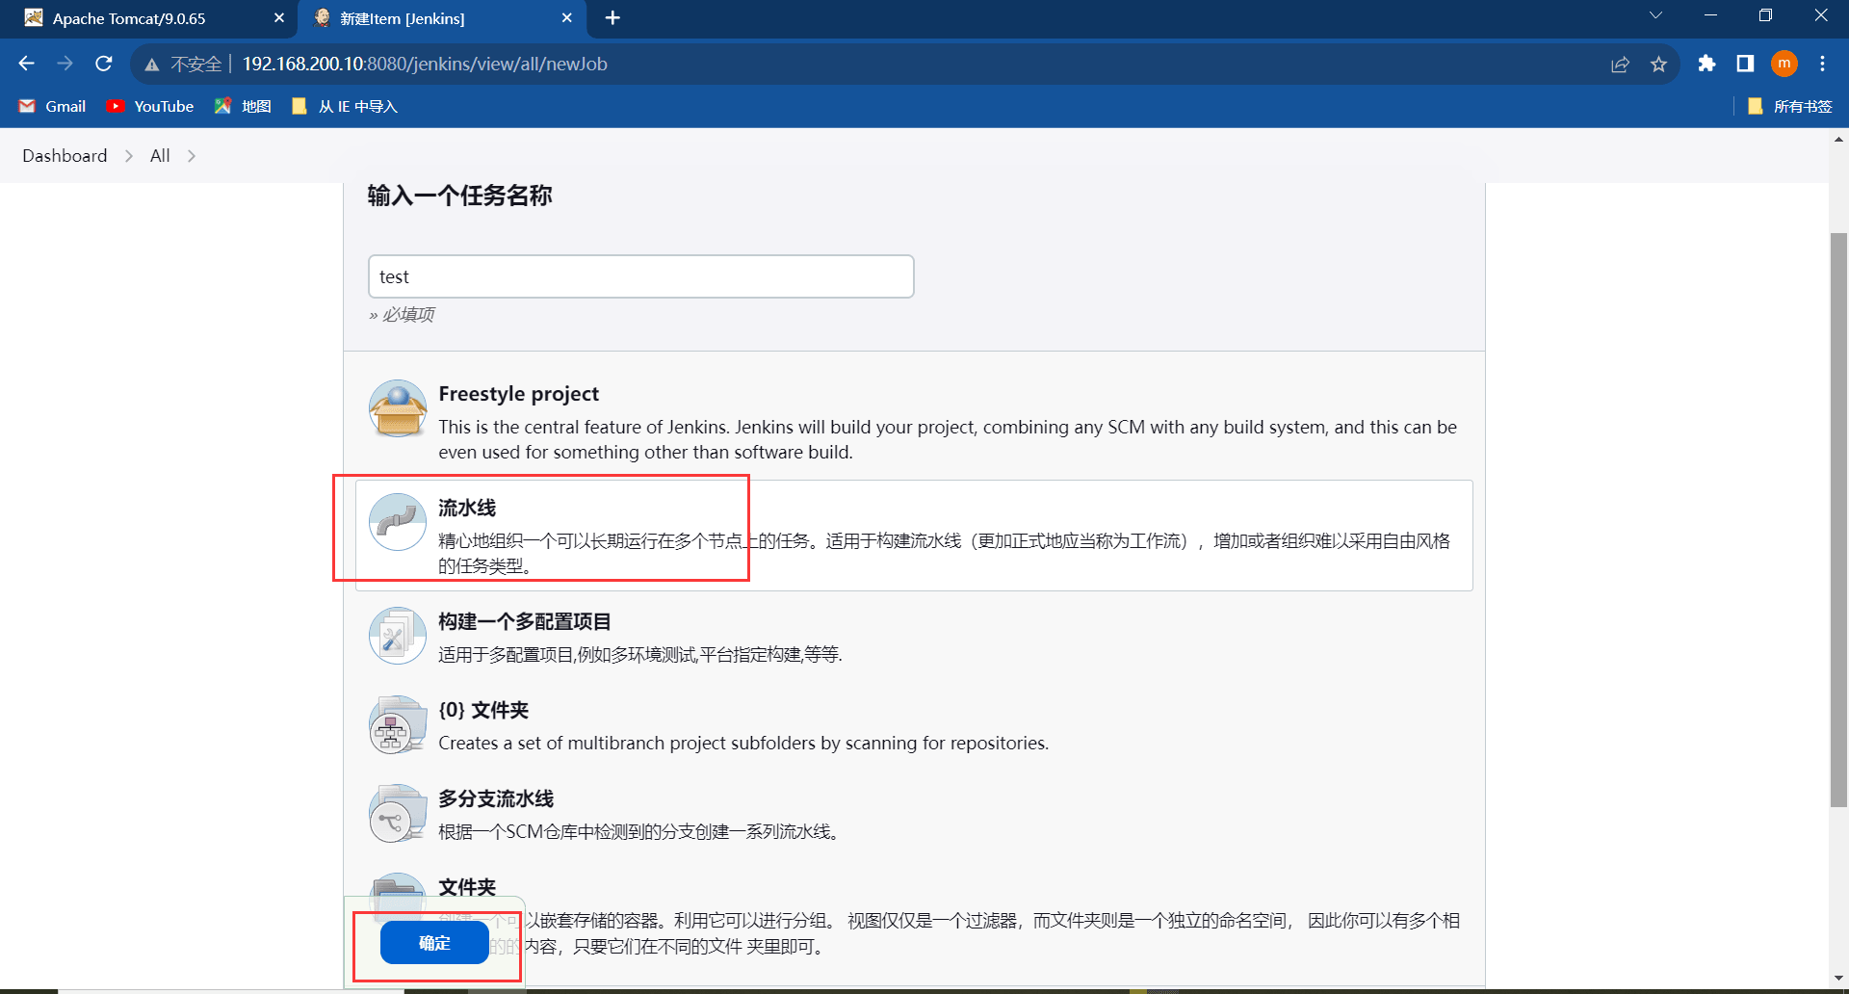This screenshot has height=994, width=1849.
Task: Click the {0} 文件夹 title
Action: pyautogui.click(x=483, y=710)
